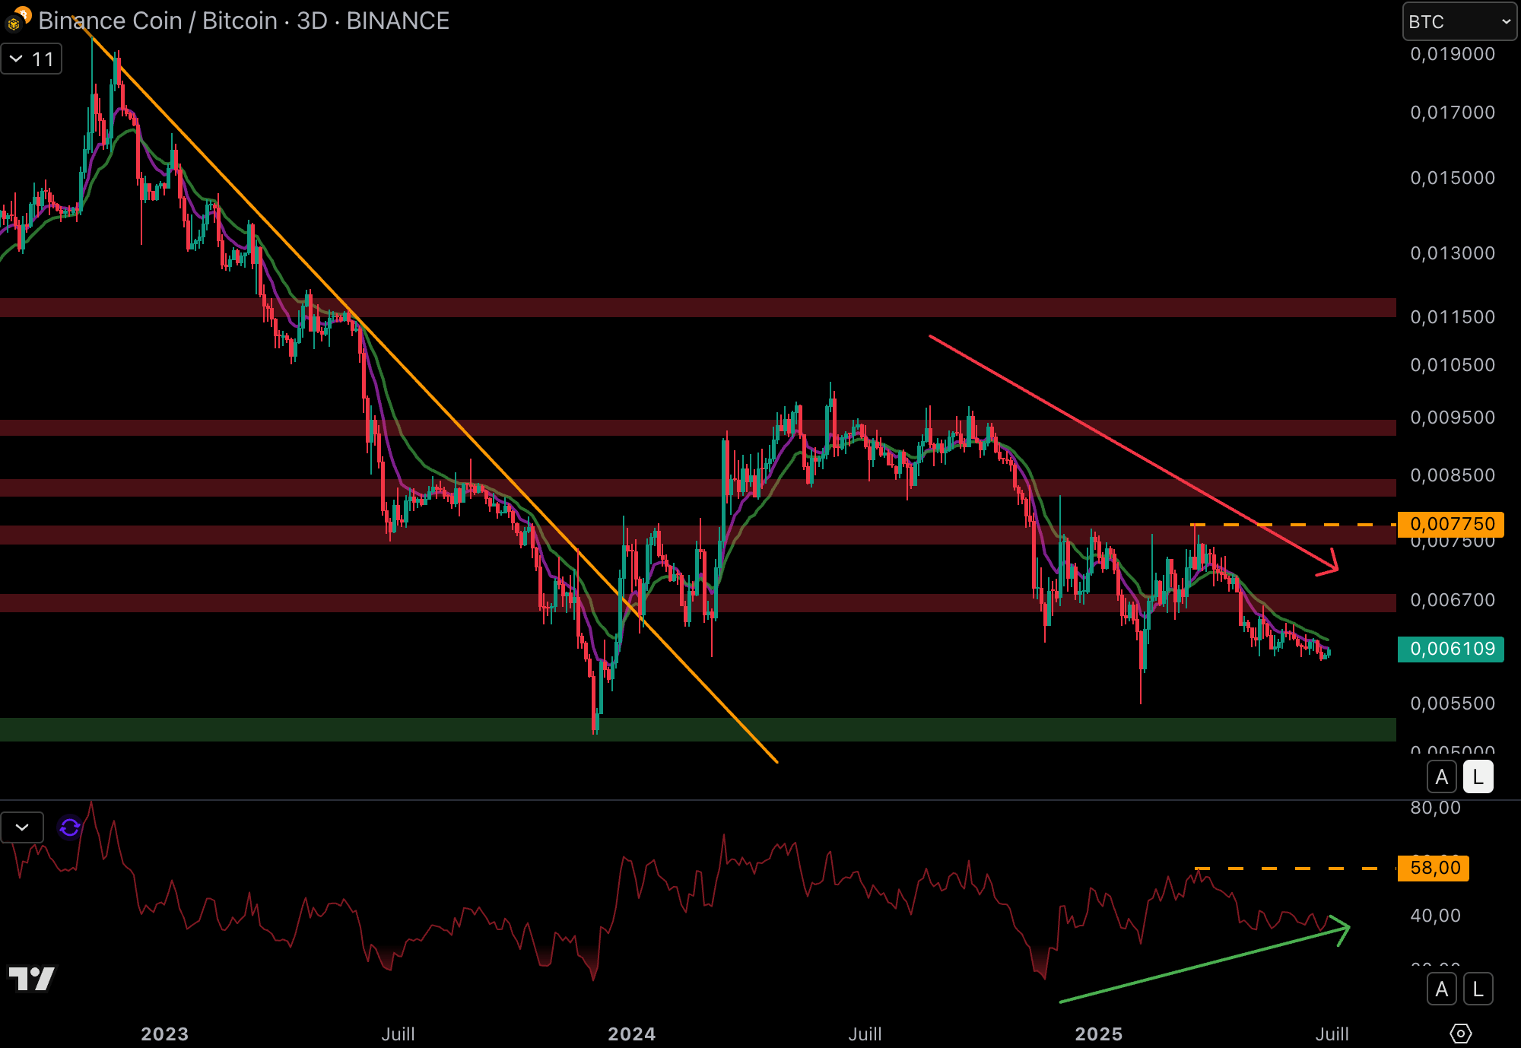Open chart settings hexagon icon
This screenshot has height=1048, width=1521.
point(1461,1034)
